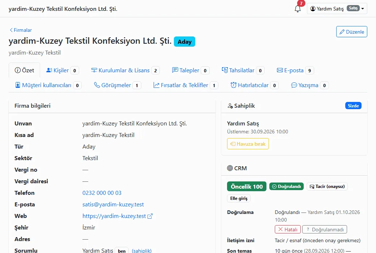The image size is (376, 253).
Task: Click the red notification count badge 7
Action: coord(301,3)
